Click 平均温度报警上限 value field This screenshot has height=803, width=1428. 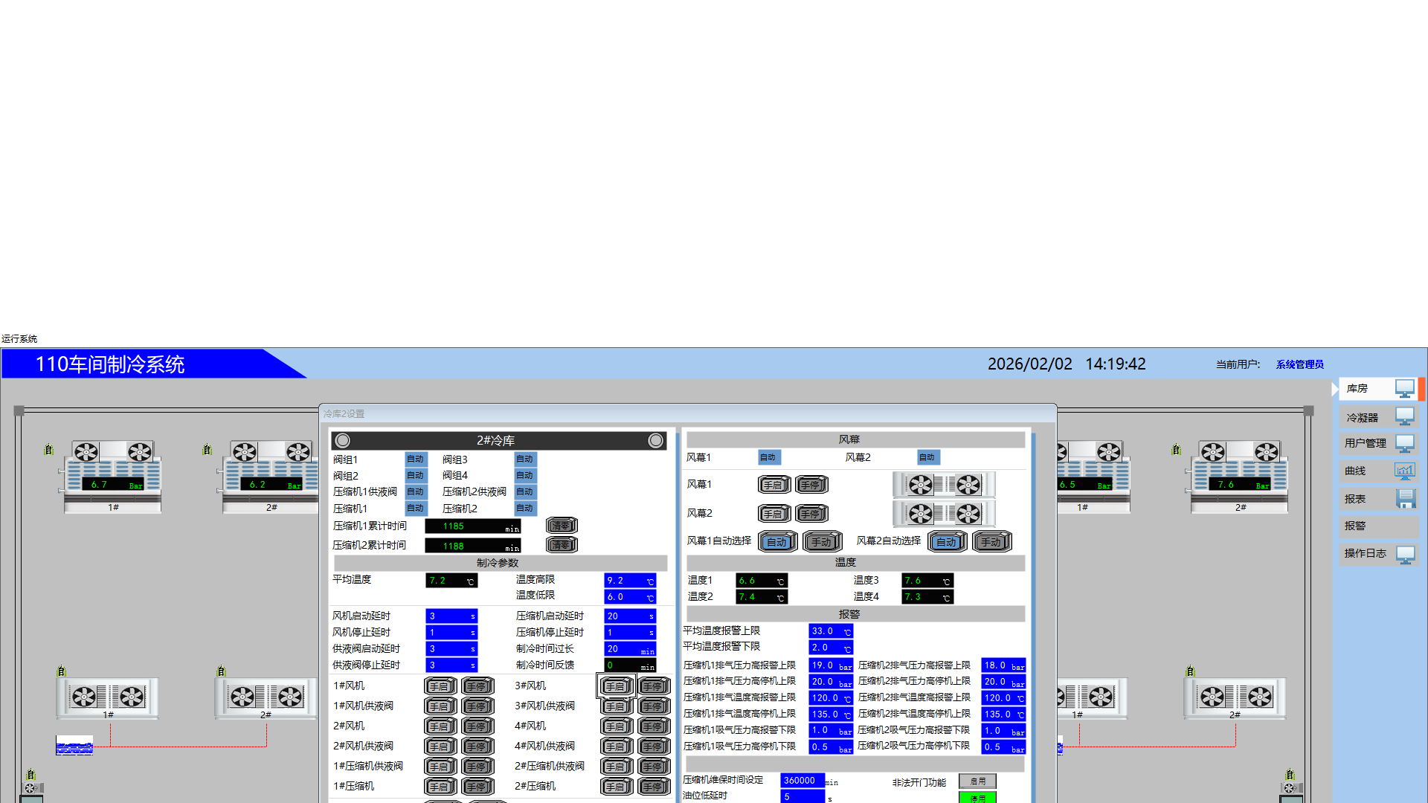point(830,631)
